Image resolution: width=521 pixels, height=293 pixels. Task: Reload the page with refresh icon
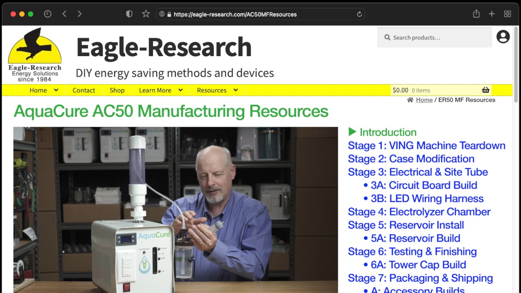359,14
